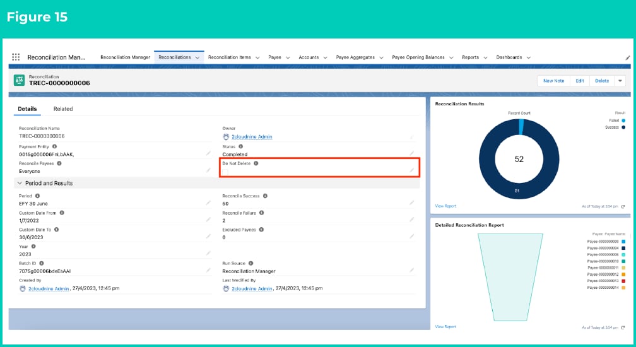Edit Reconcile Success using pencil icon
The height and width of the screenshot is (347, 636).
coord(411,203)
